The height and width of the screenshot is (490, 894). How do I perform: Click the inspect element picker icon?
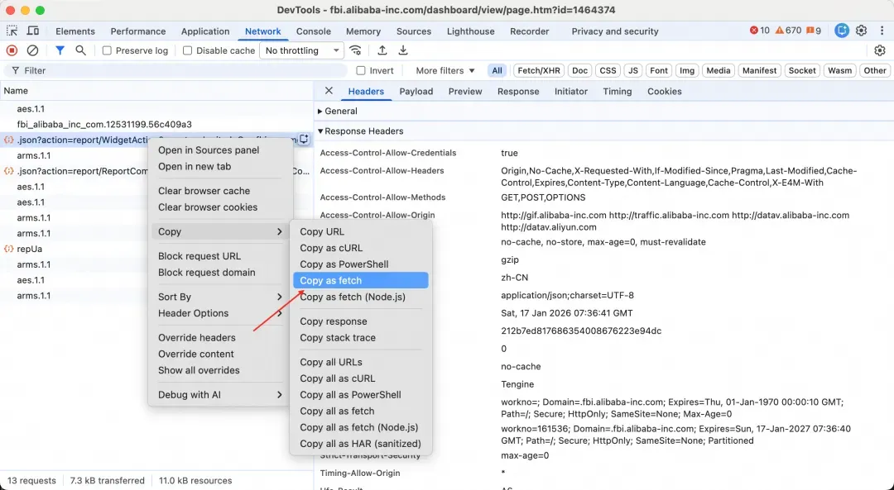pyautogui.click(x=12, y=31)
